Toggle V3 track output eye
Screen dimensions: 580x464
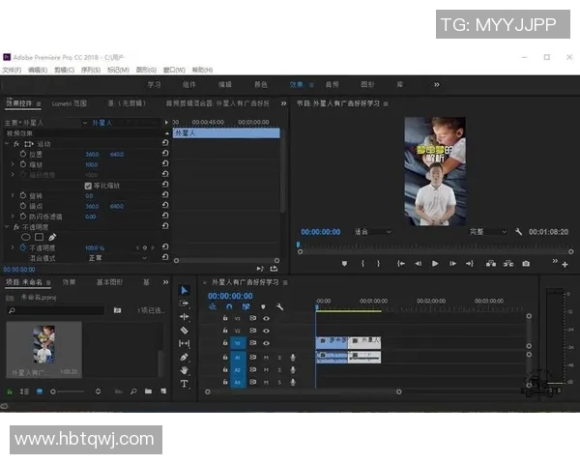[266, 318]
